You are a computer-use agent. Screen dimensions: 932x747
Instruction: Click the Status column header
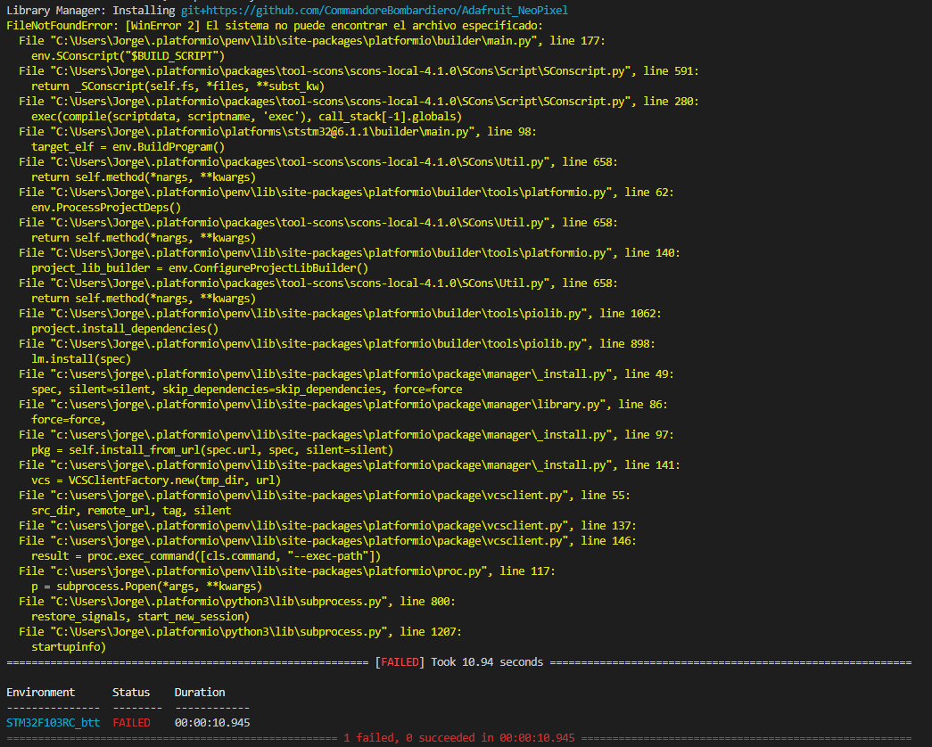point(131,693)
